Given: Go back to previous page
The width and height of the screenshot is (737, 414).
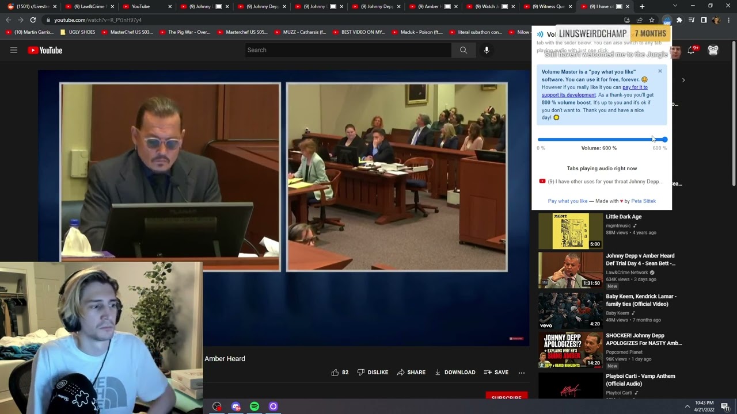Looking at the screenshot, I should coord(8,20).
